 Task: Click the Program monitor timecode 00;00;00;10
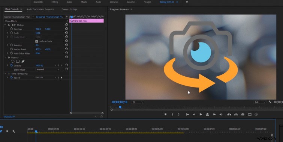click(120, 102)
